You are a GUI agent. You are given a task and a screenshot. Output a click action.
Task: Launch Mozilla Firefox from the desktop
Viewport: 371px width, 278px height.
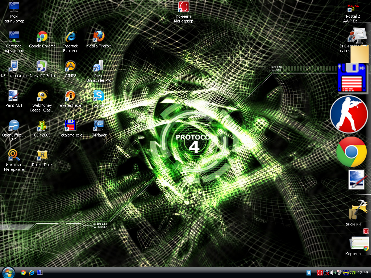coord(99,37)
